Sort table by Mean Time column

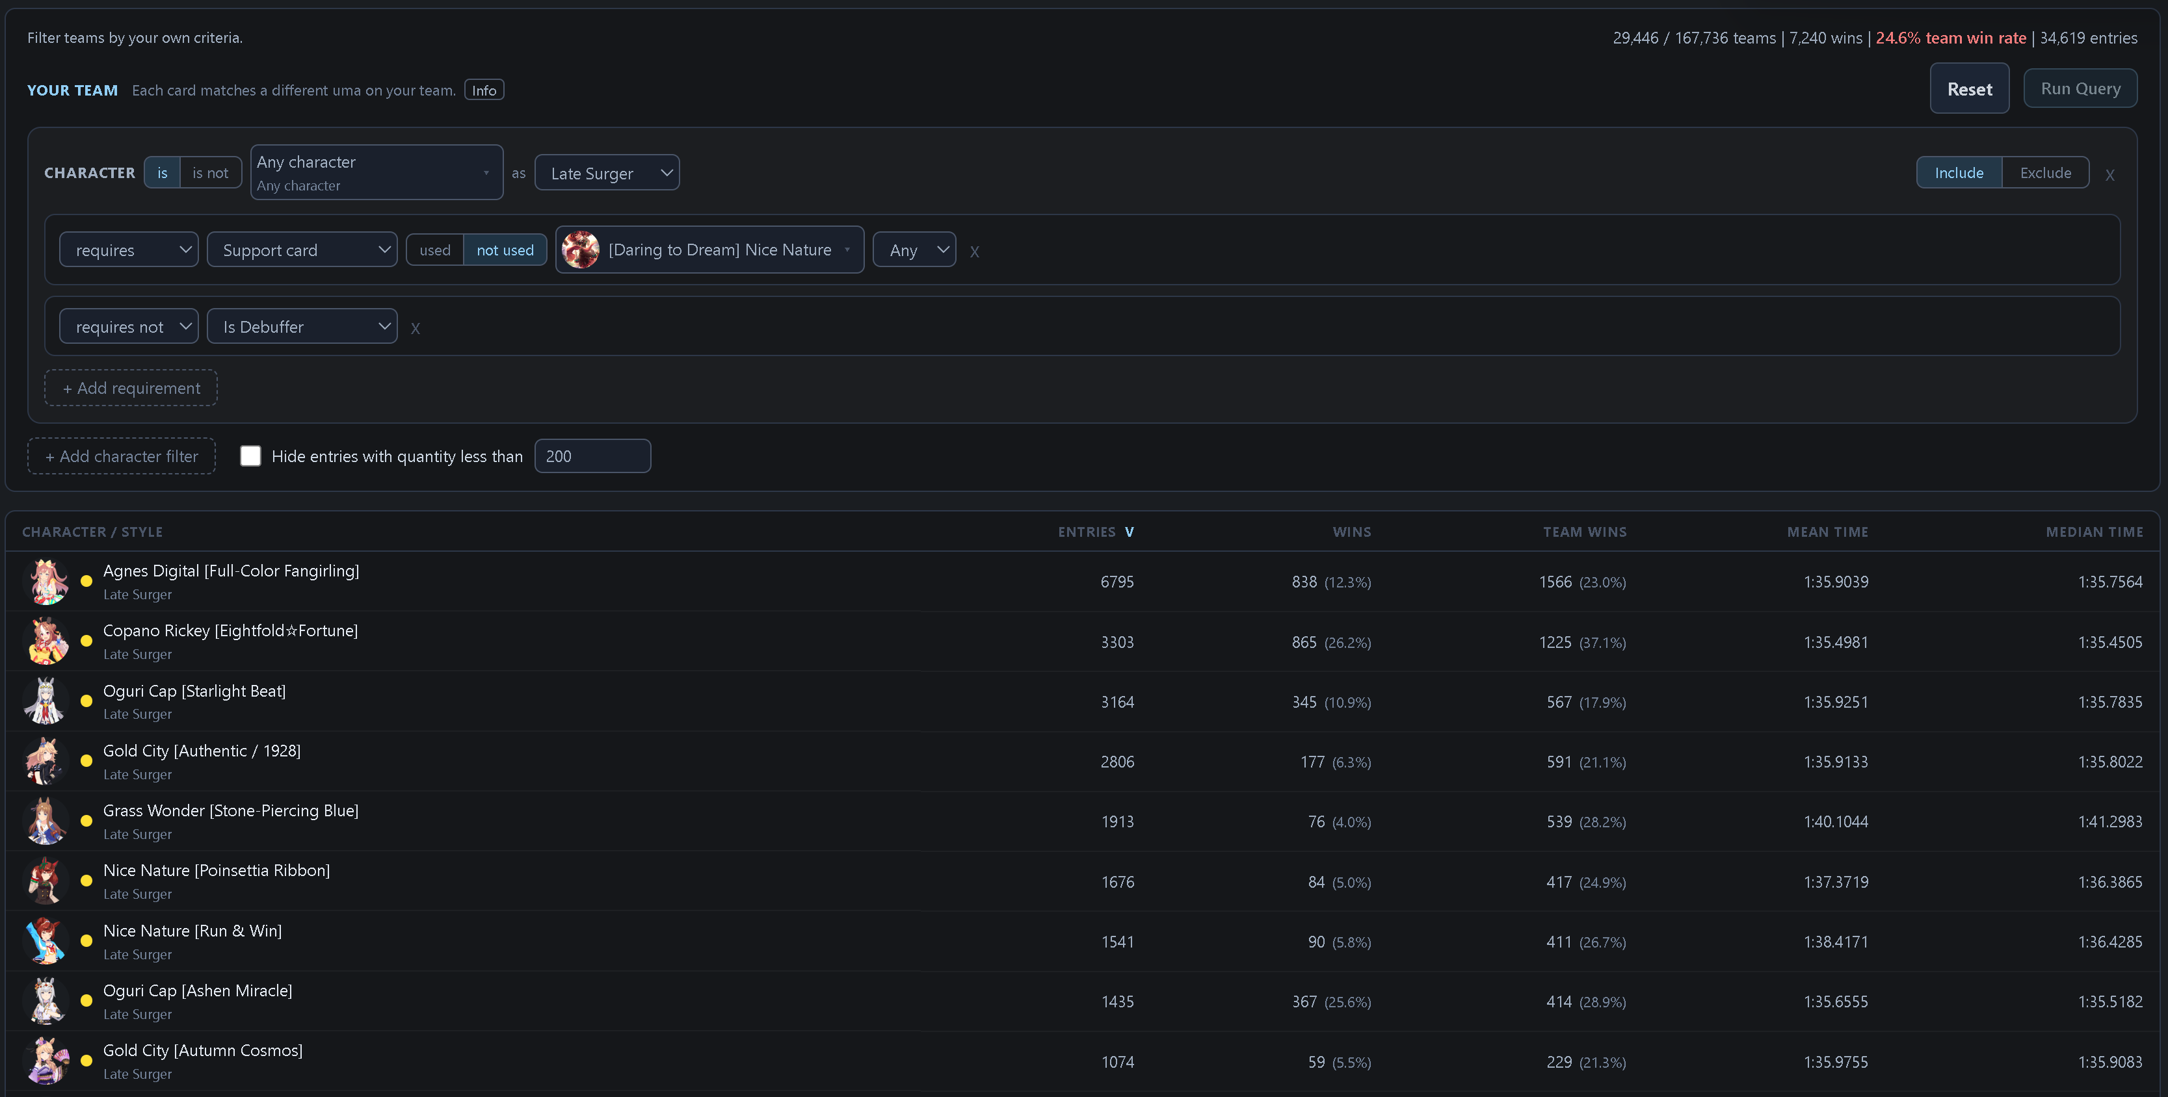click(1827, 532)
